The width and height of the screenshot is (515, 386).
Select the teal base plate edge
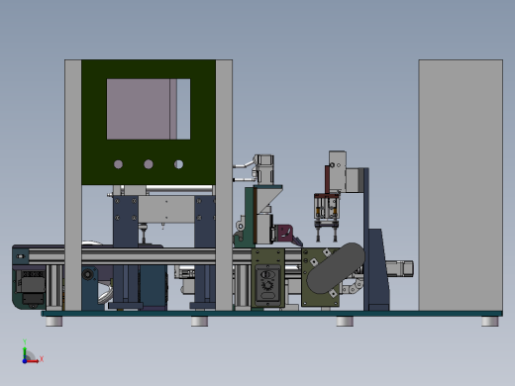[x=271, y=314]
